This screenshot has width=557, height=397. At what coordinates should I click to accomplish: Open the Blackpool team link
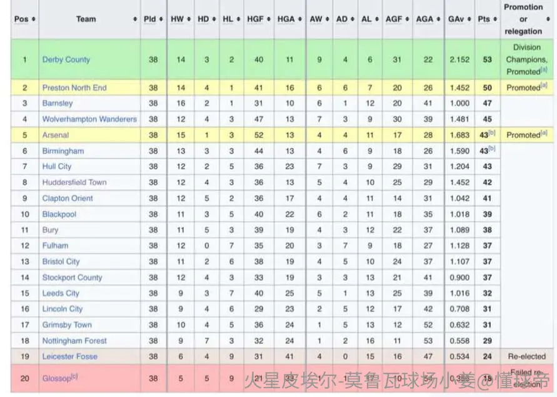59,214
